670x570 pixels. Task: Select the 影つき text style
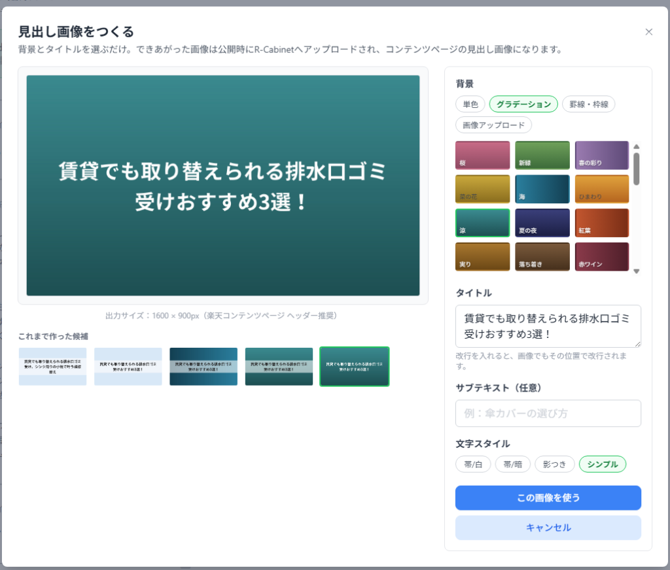pos(554,464)
